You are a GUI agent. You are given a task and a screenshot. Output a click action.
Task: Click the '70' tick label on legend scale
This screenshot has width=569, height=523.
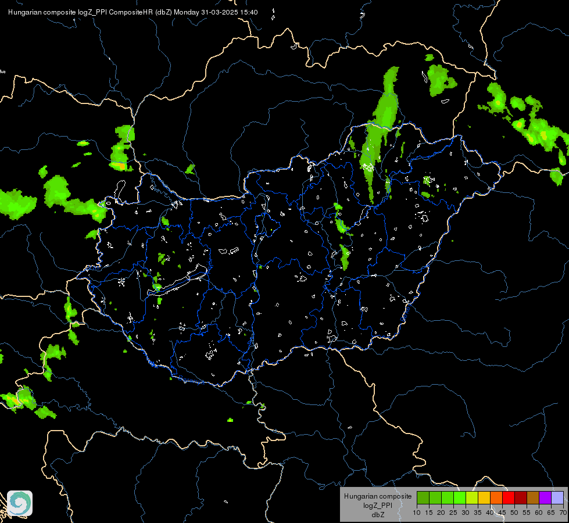click(x=563, y=513)
